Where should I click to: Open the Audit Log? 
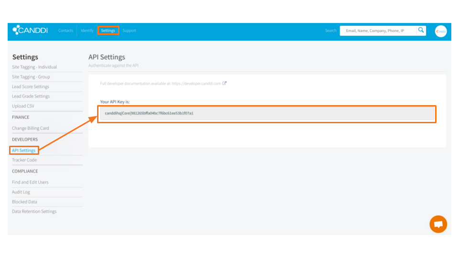21,192
